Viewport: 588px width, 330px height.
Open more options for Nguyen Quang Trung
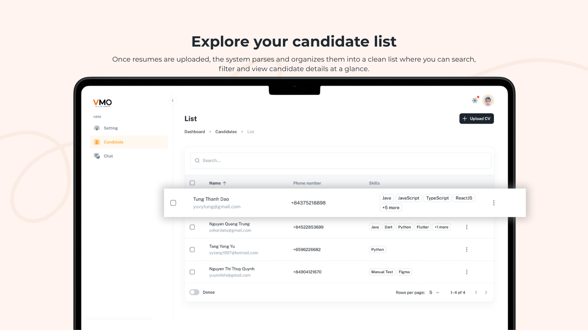pos(467,227)
